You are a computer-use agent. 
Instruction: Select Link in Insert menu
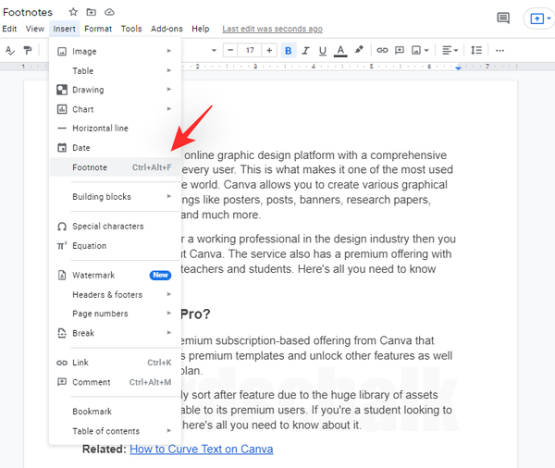point(115,363)
